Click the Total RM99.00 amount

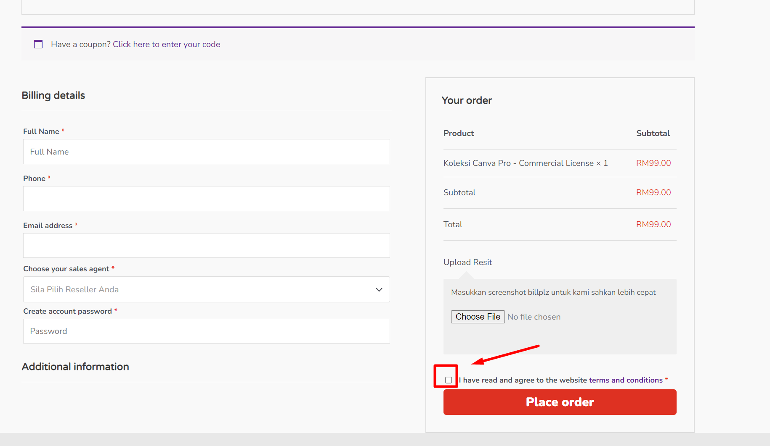[653, 224]
